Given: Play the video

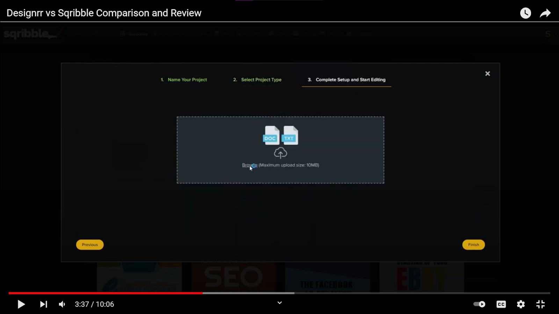Looking at the screenshot, I should 21,304.
